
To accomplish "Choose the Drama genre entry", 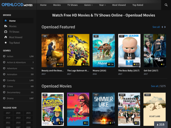I will tap(10, 98).
